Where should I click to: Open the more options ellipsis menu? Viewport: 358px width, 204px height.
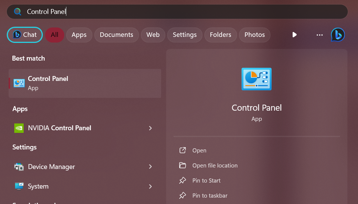pyautogui.click(x=320, y=35)
